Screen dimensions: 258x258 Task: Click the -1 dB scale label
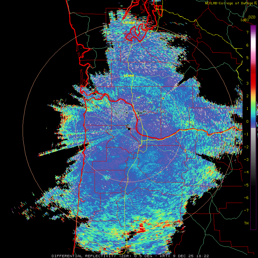click(246, 134)
